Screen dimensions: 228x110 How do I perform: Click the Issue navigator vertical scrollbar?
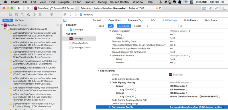(x=61, y=66)
